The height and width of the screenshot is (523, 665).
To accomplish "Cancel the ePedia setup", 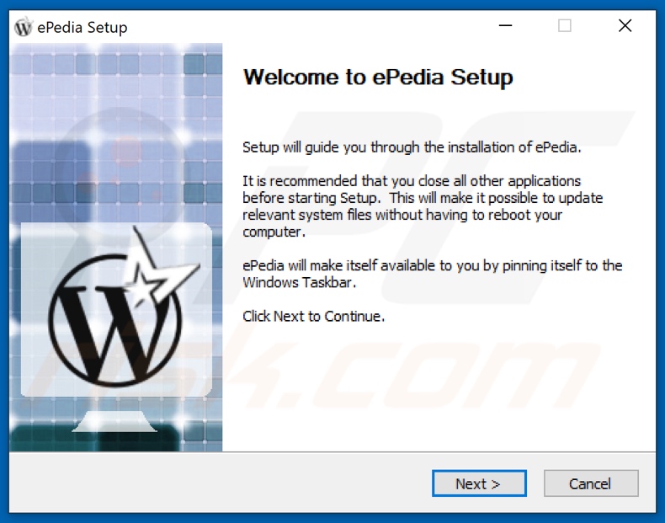I will [591, 483].
